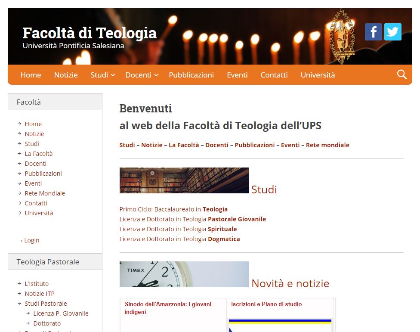Open Rete Mondiale sidebar link
Image resolution: width=420 pixels, height=332 pixels.
(45, 193)
